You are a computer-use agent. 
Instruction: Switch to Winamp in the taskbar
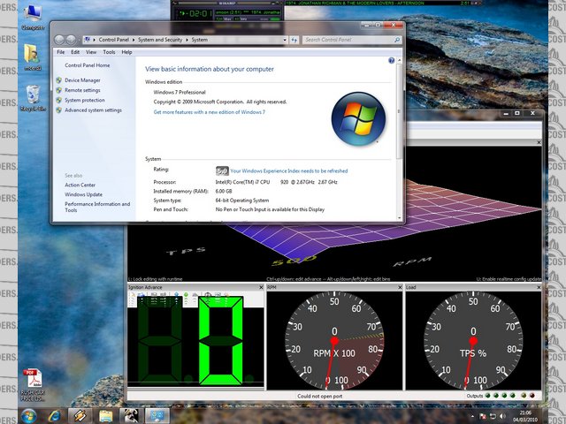click(80, 416)
